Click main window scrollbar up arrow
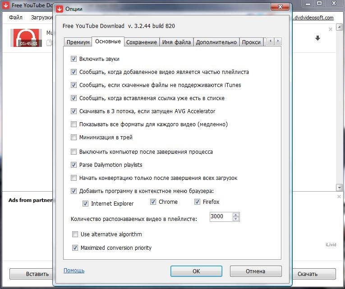The width and height of the screenshot is (345, 289). [339, 27]
